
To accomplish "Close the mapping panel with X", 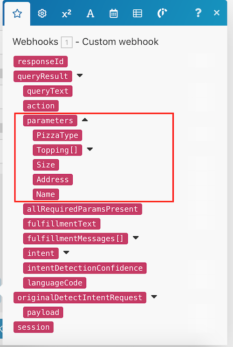I will click(x=217, y=13).
